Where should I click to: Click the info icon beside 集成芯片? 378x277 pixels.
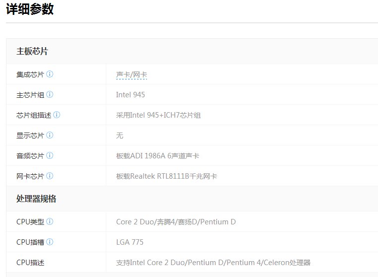pyautogui.click(x=50, y=74)
